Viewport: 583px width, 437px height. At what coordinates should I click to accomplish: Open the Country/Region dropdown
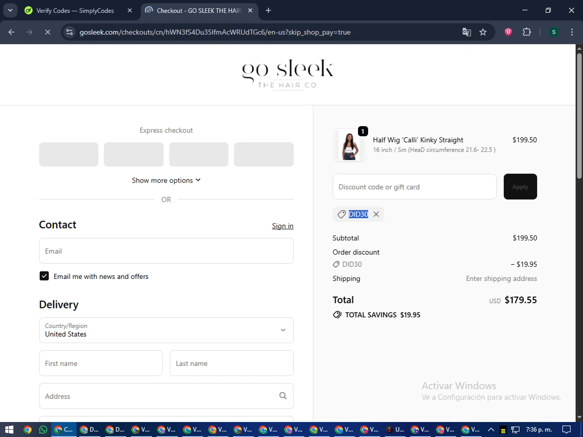coord(166,330)
